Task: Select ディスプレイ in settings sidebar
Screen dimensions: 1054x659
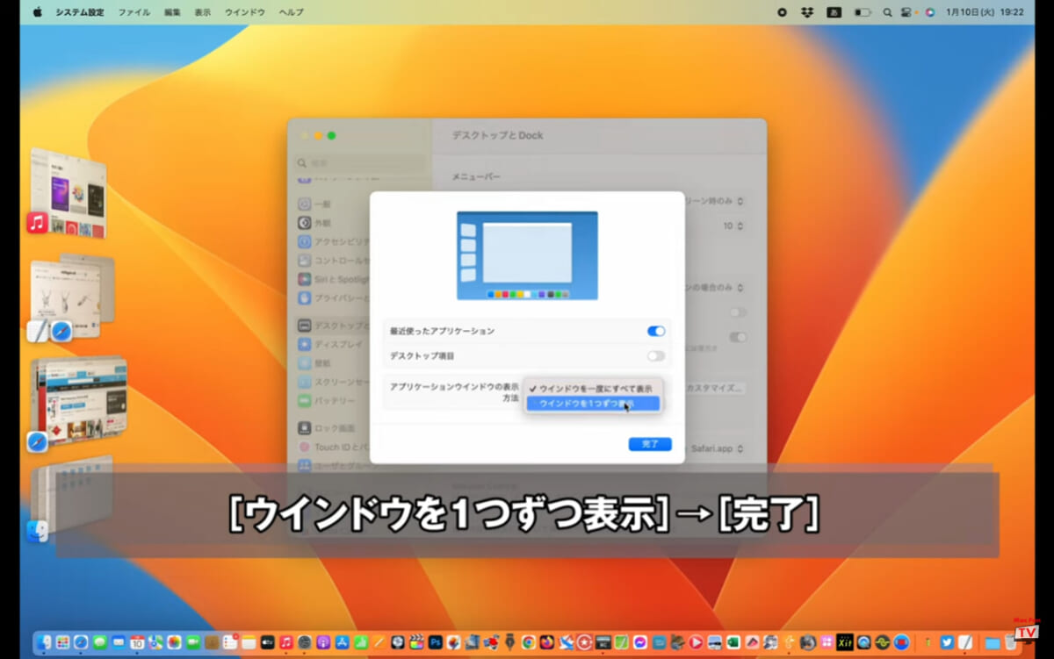Action: (x=332, y=344)
